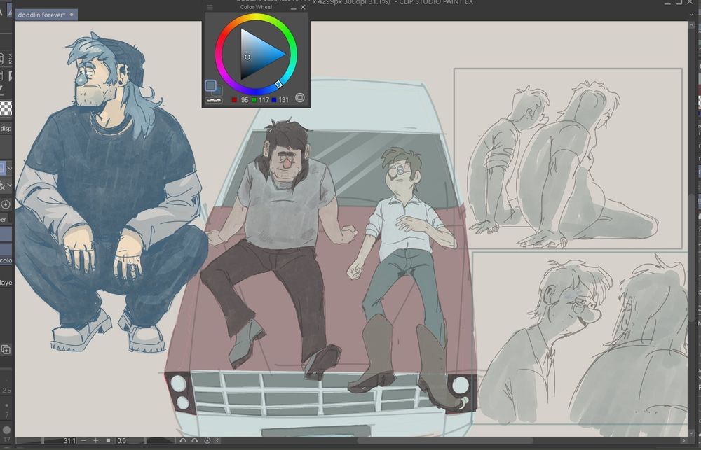
Task: Switch to the "doodlin forever" canvas tab
Action: point(46,15)
